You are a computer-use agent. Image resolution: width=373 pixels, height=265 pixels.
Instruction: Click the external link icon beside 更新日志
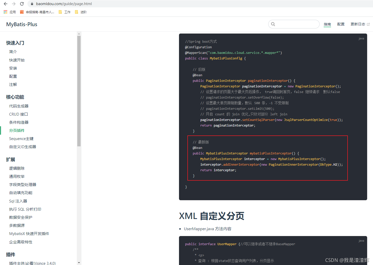368,24
